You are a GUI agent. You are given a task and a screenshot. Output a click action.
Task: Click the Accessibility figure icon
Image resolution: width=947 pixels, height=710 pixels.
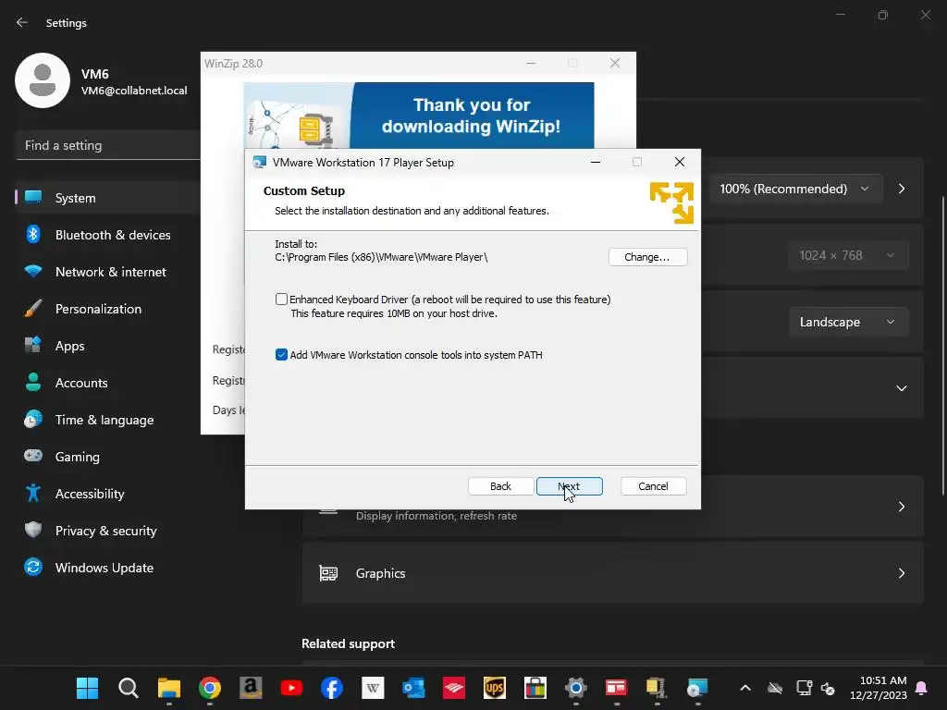click(33, 494)
